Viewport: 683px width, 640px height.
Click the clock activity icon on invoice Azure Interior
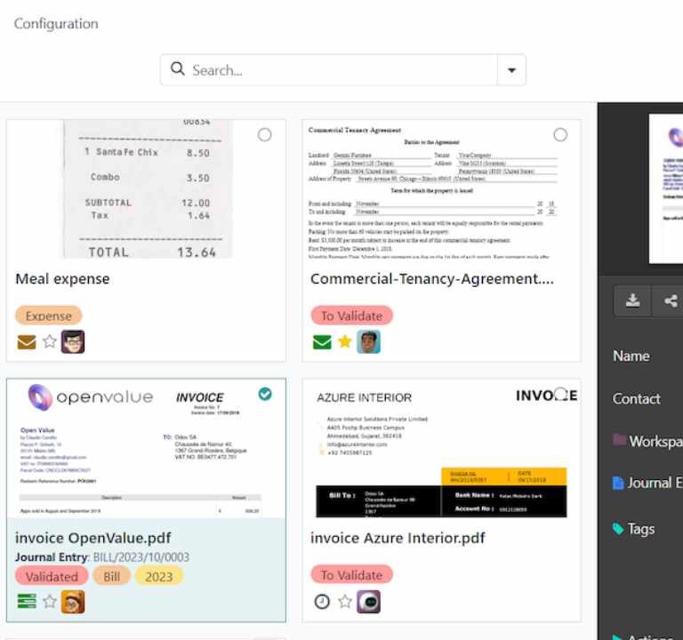coord(322,602)
